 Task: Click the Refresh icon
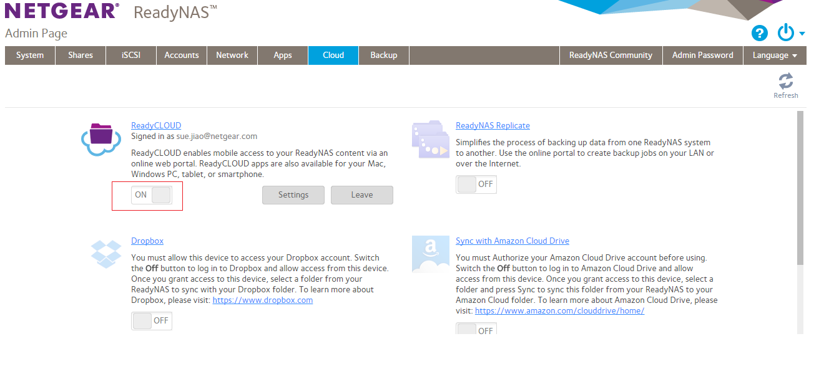(x=786, y=81)
